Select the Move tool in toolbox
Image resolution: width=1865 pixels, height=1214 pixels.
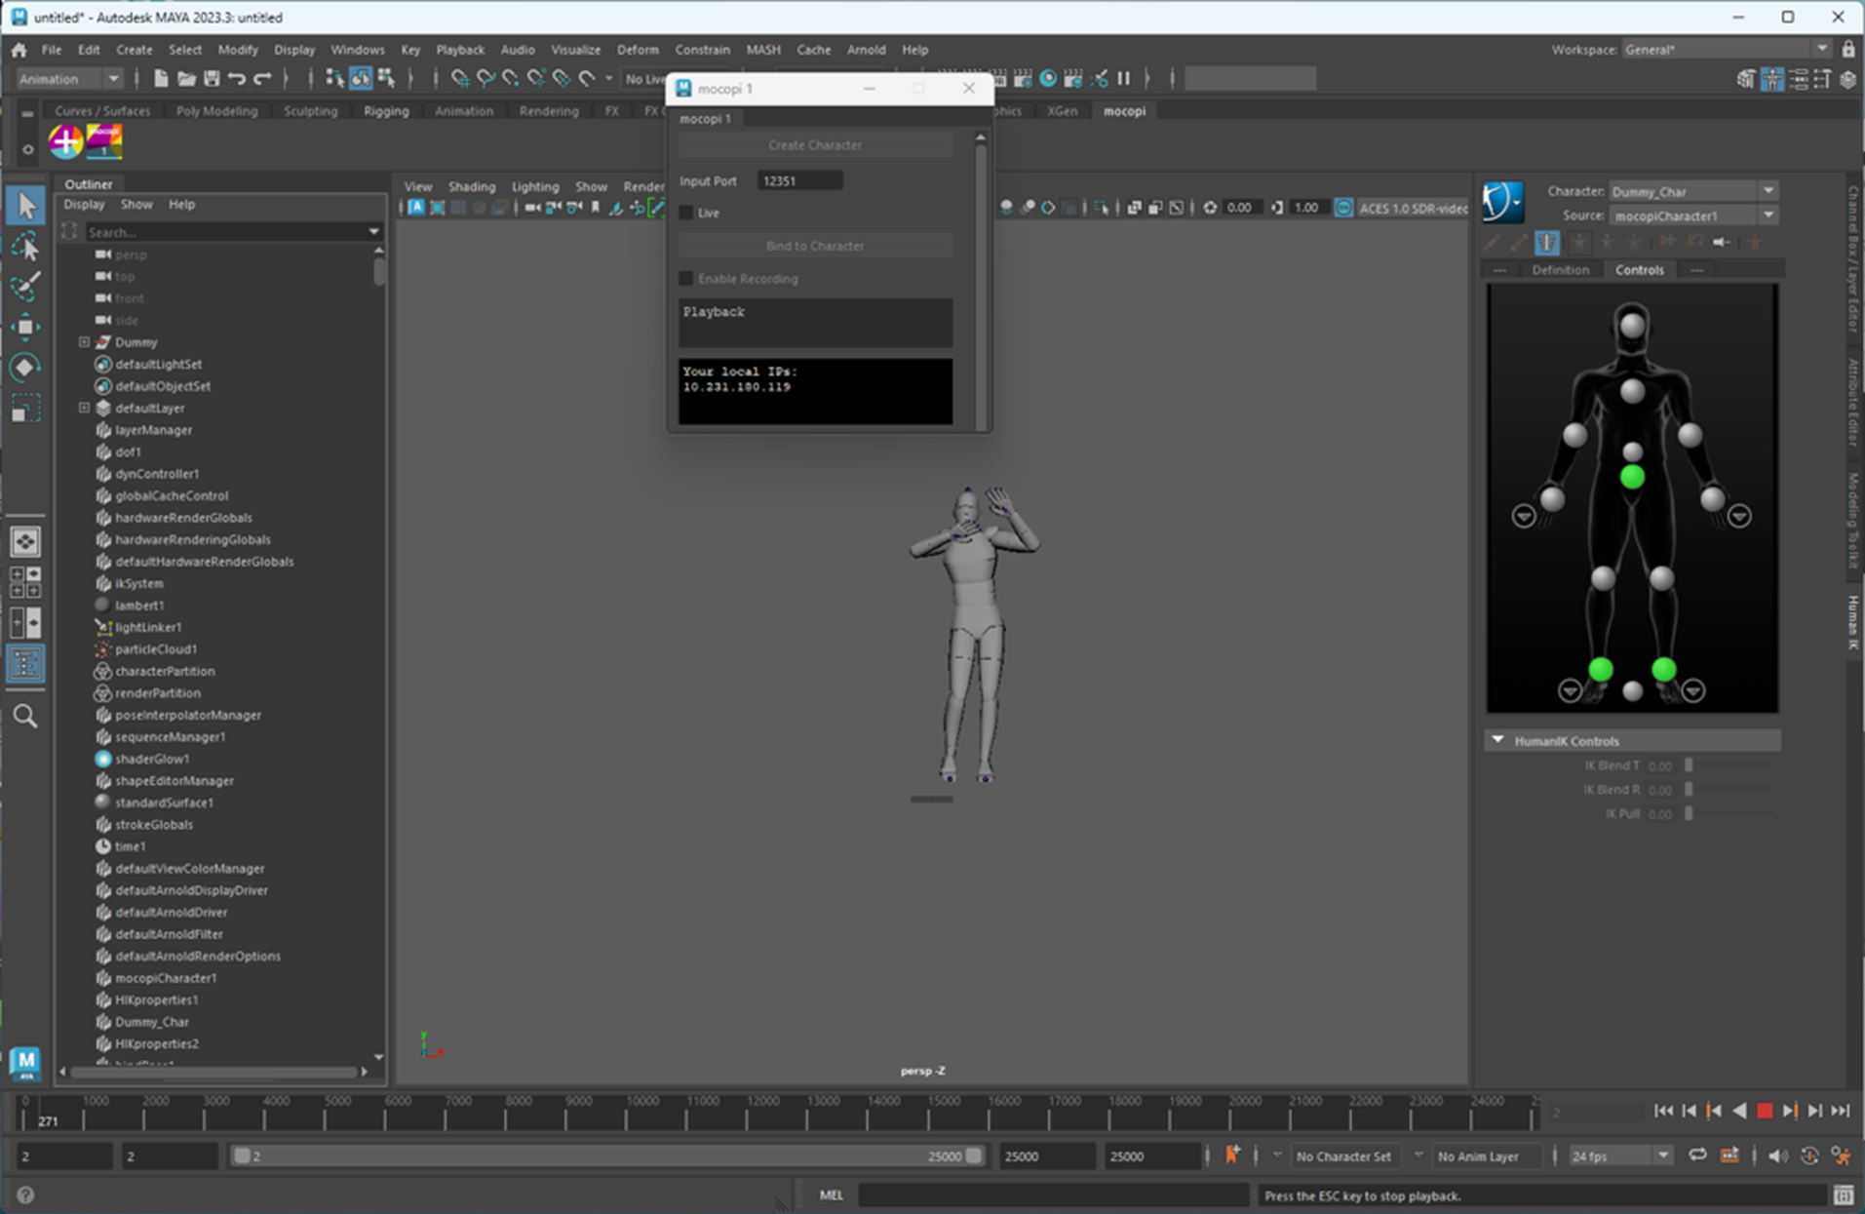point(25,327)
